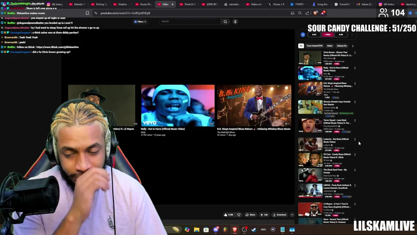Open B.B. King's Inspired Blues sidebar thumbnail
Image resolution: width=417 pixels, height=235 pixels.
click(x=310, y=88)
